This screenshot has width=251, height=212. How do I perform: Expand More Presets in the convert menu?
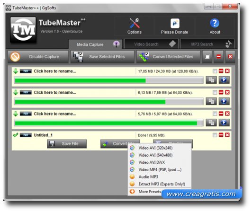tap(150, 191)
